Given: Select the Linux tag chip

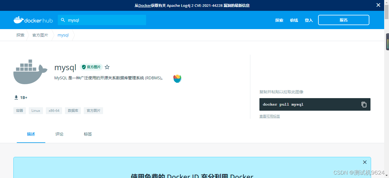Looking at the screenshot, I should coord(36,111).
